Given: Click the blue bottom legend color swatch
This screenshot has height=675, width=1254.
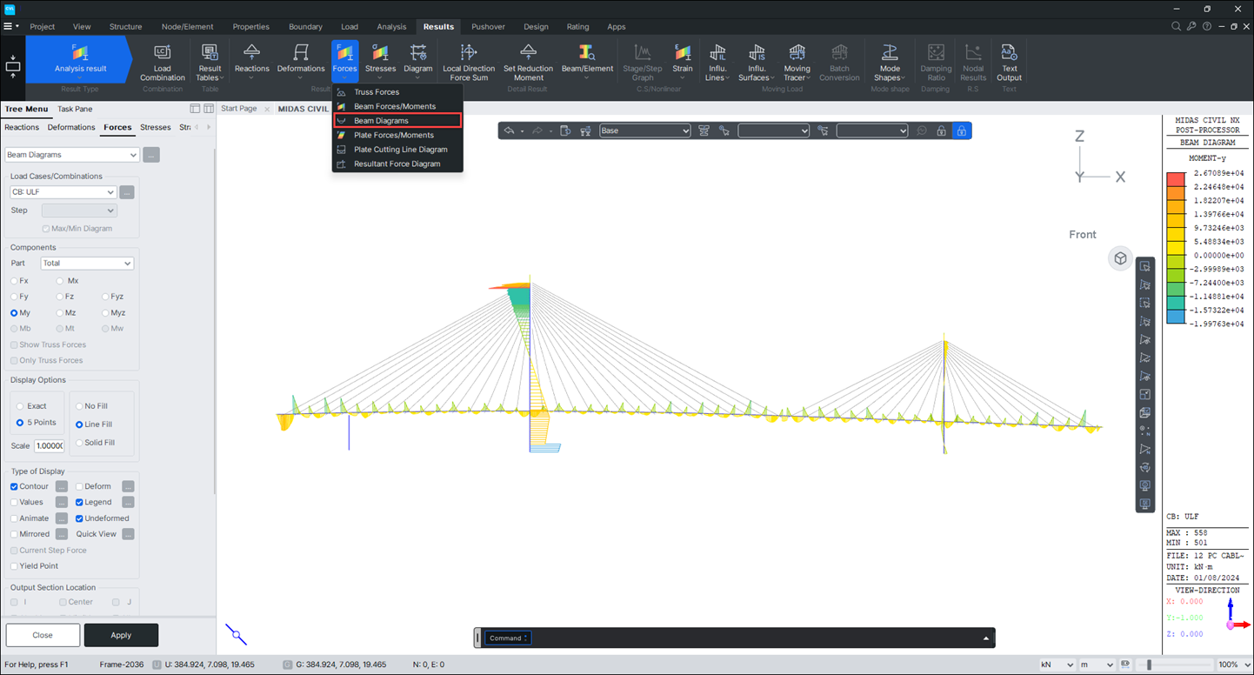Looking at the screenshot, I should (x=1176, y=317).
